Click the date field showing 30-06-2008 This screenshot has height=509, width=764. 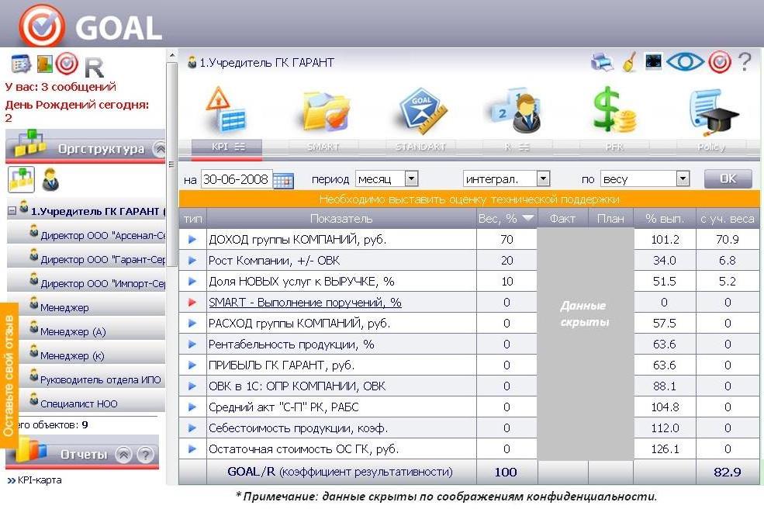[237, 179]
